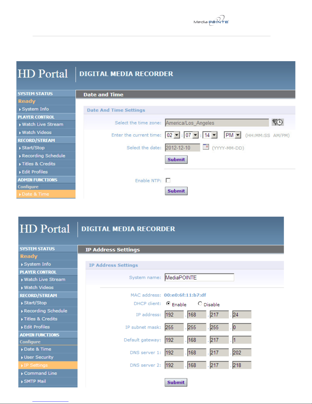
Task: Select DHCP client Disable radio button
Action: (200, 303)
